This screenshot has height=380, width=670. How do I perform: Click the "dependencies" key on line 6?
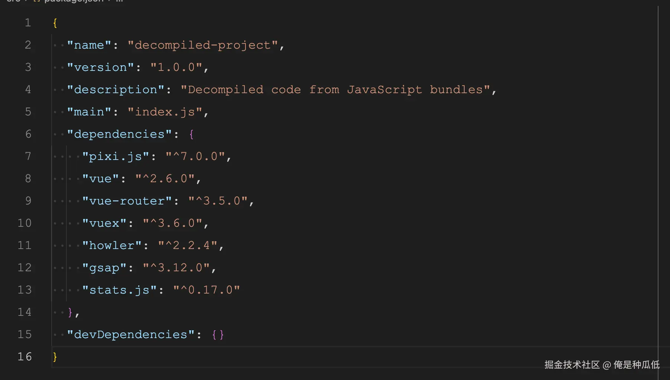coord(119,134)
